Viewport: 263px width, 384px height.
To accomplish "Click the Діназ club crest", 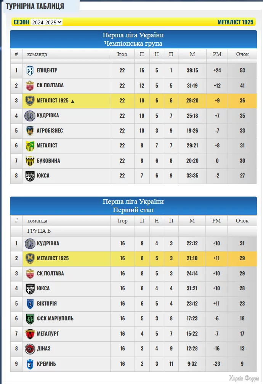I will pyautogui.click(x=30, y=349).
